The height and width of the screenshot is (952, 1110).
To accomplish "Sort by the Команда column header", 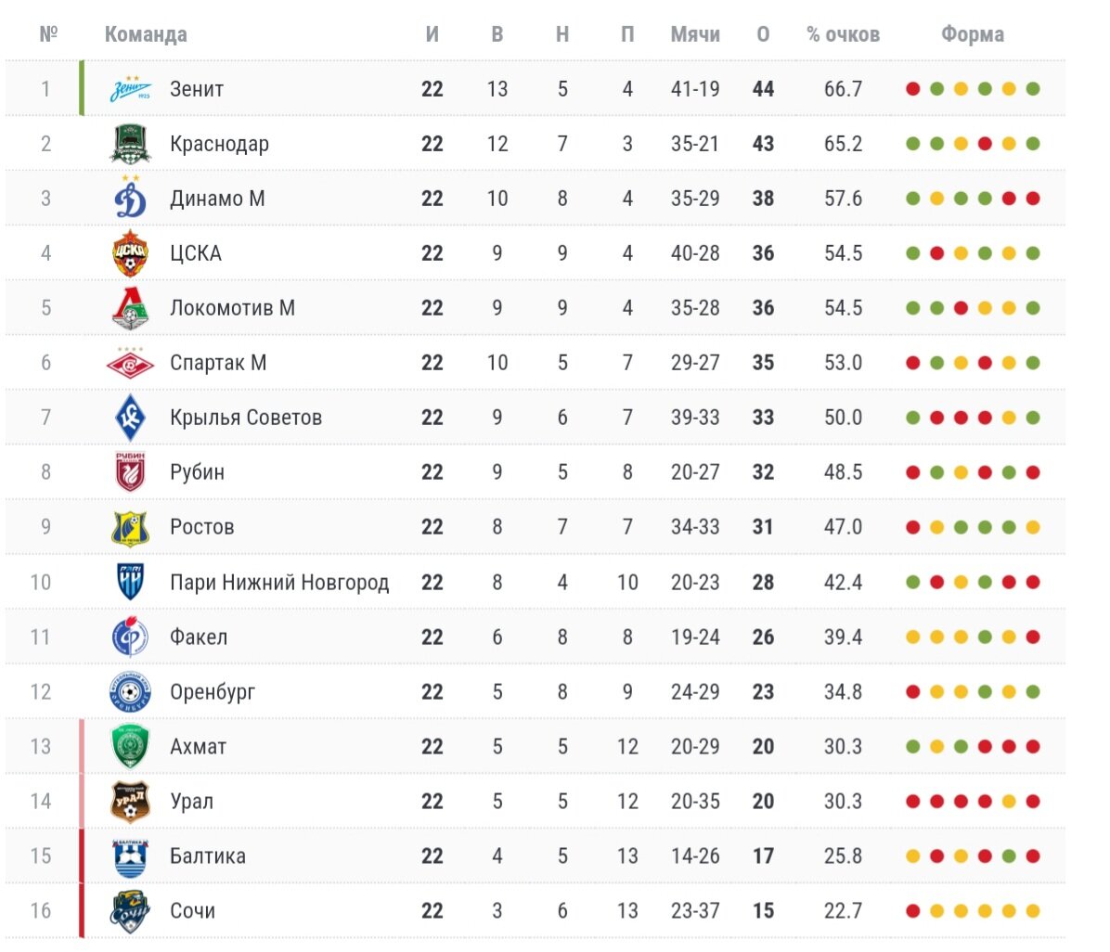I will coord(146,34).
